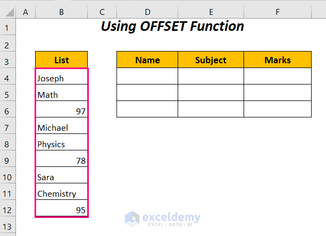Click the cell containing Chemistry
Viewport: 326px width, 236px height.
click(x=62, y=193)
